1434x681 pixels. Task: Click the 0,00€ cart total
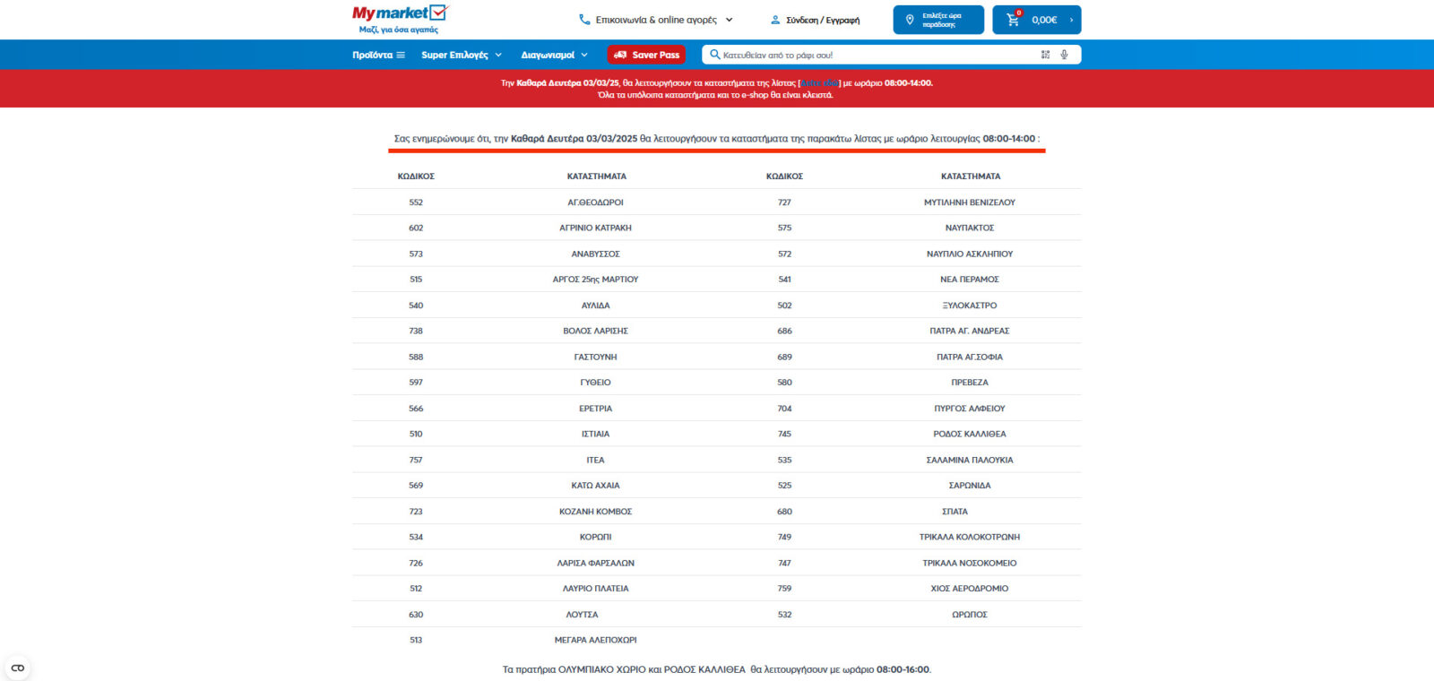coord(1044,20)
